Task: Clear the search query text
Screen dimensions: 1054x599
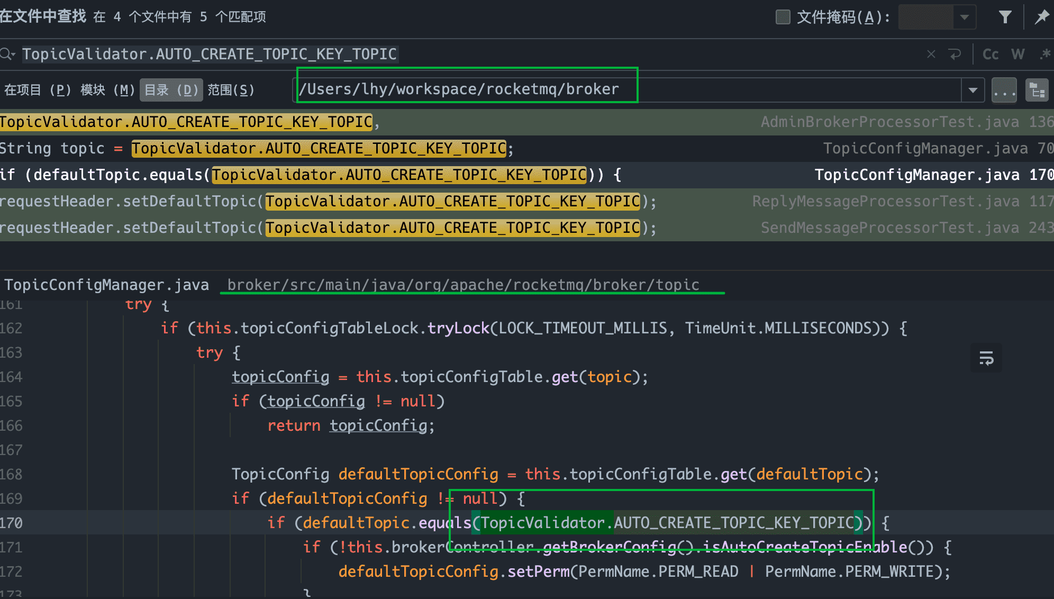Action: pyautogui.click(x=931, y=54)
